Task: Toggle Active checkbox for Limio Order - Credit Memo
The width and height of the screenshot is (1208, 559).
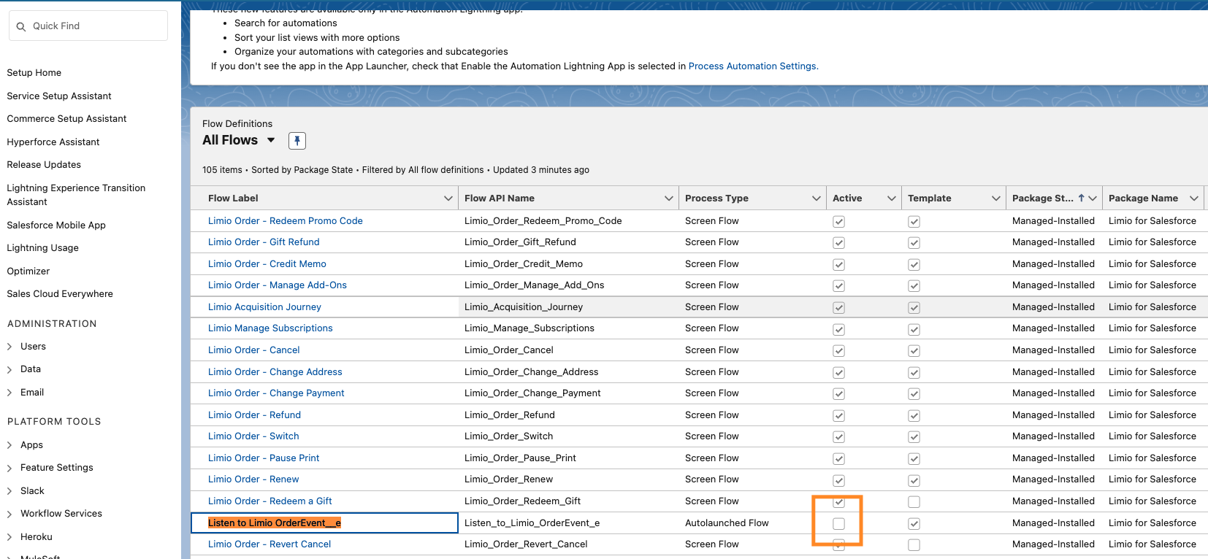Action: tap(838, 264)
